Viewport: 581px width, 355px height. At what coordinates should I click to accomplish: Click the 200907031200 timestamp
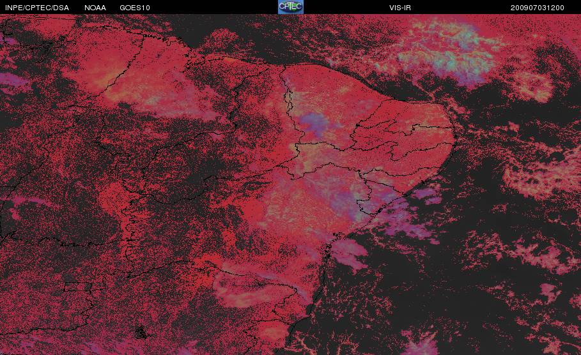pyautogui.click(x=538, y=8)
